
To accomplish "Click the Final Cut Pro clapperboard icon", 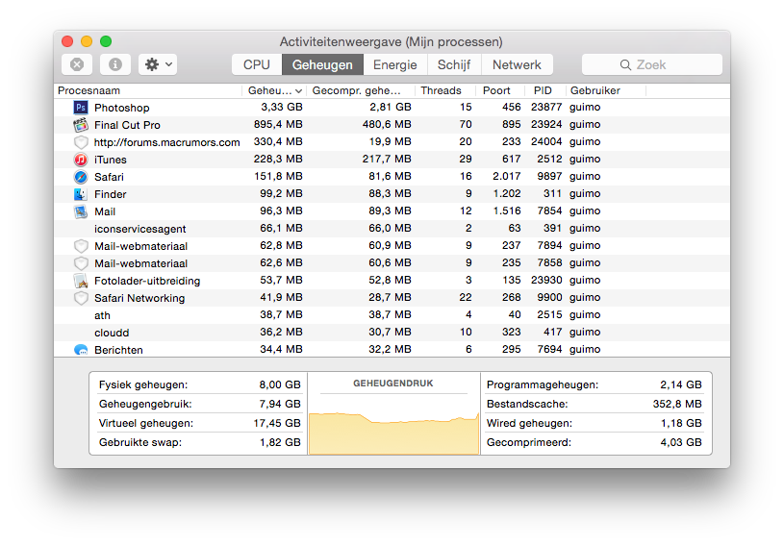I will click(x=81, y=125).
